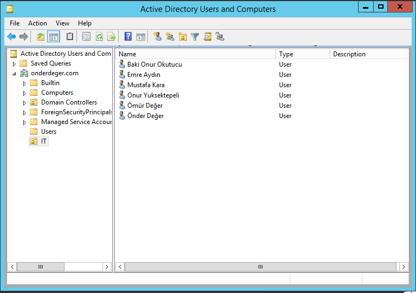
Task: Create a new group with toolbar icon
Action: [170, 36]
